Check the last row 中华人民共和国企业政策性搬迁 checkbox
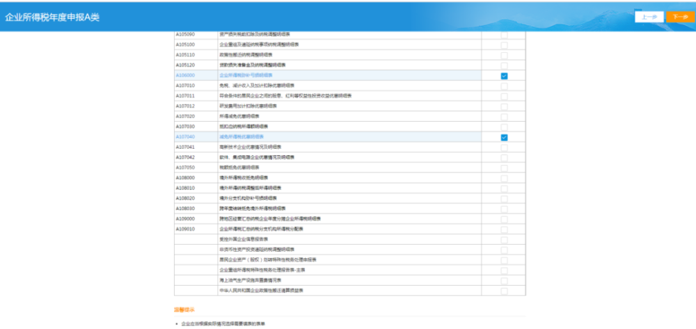The width and height of the screenshot is (696, 329). click(x=504, y=291)
